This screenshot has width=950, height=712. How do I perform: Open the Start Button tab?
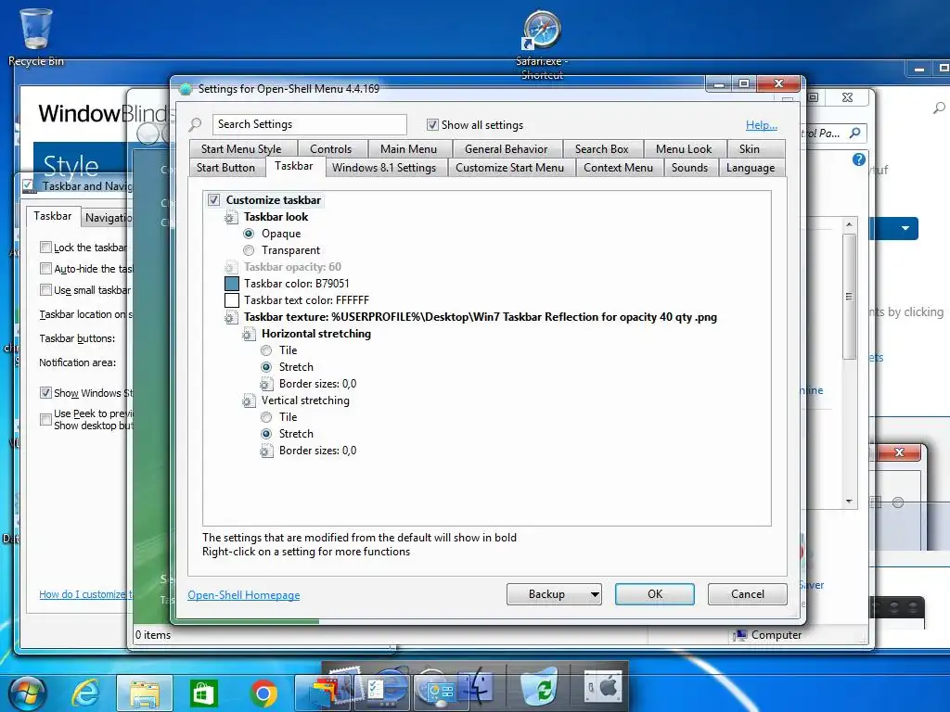225,168
